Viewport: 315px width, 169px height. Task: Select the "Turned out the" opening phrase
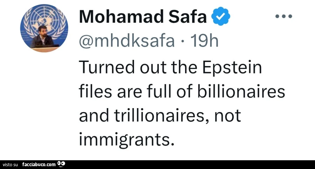pyautogui.click(x=138, y=67)
